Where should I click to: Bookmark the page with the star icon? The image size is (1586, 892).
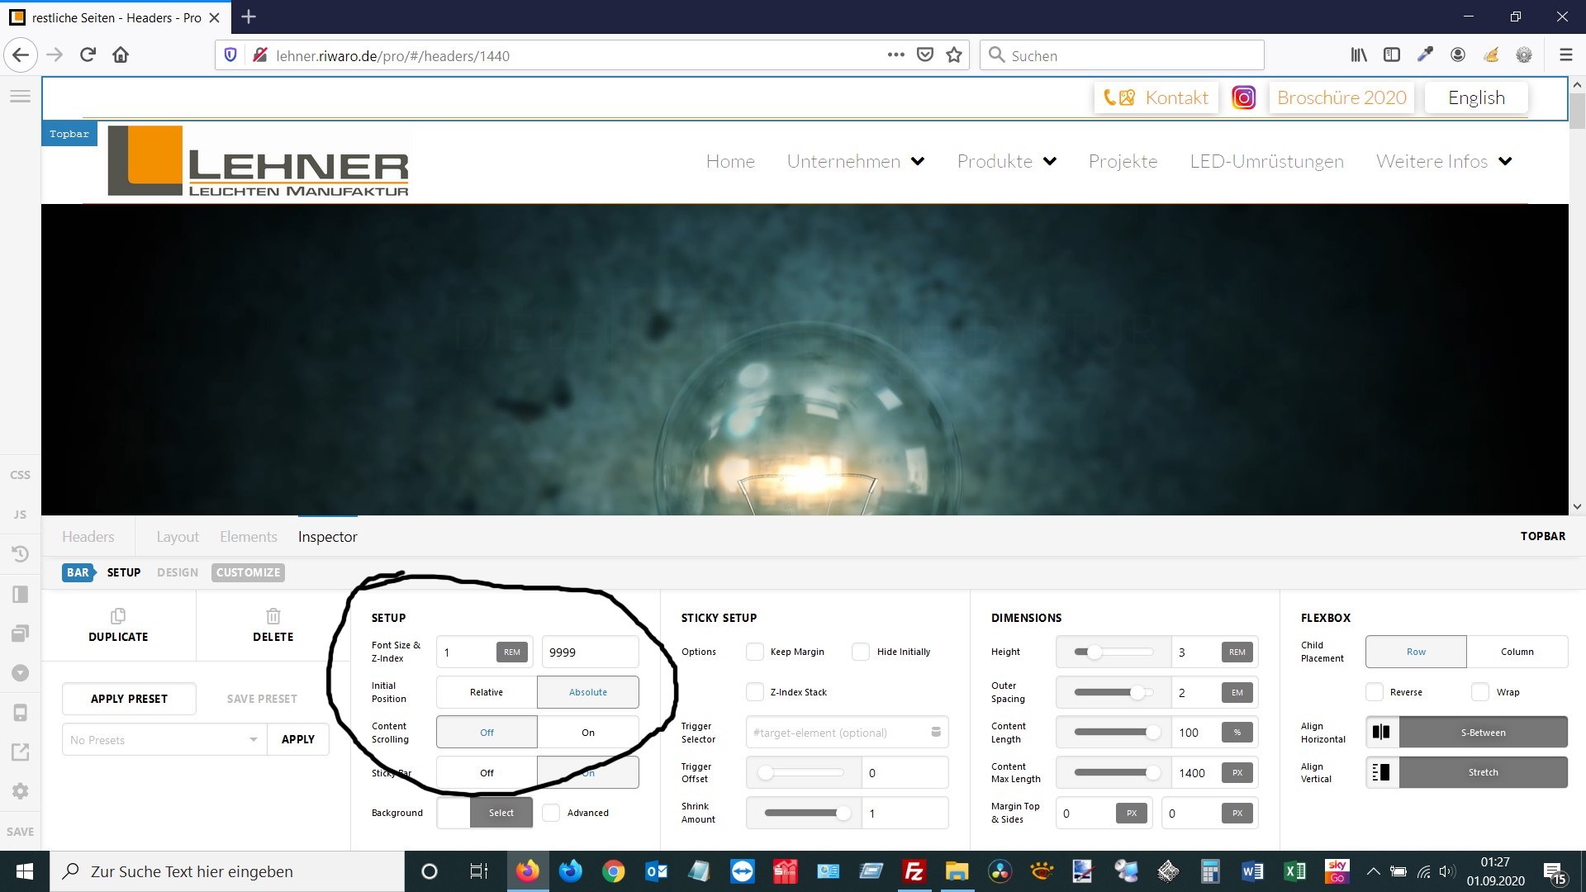point(954,55)
